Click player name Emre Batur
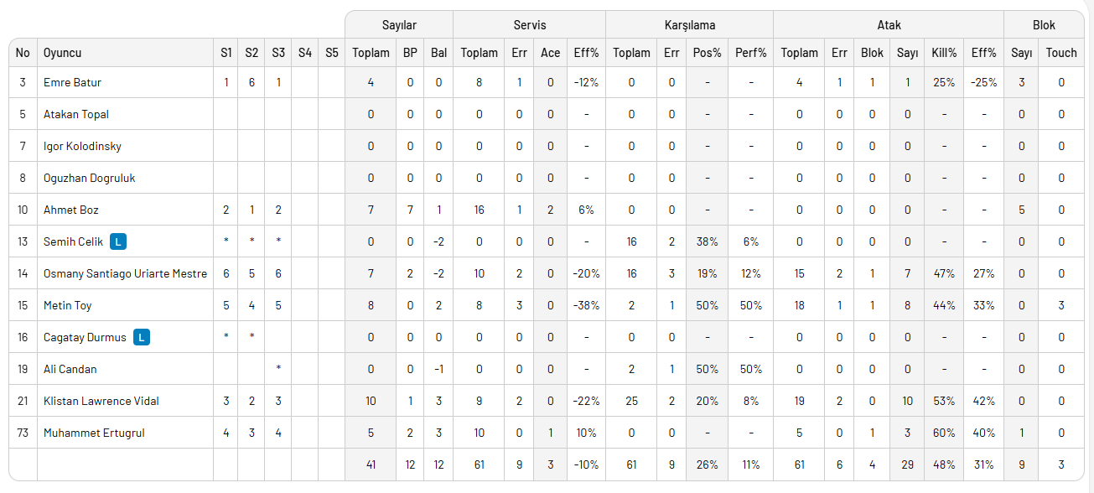 tap(72, 82)
